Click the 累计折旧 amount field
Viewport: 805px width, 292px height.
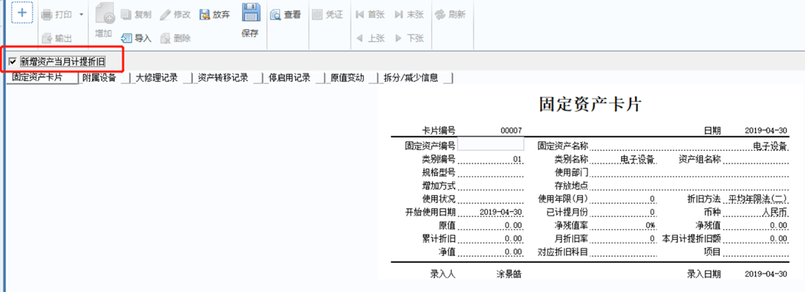tap(491, 238)
